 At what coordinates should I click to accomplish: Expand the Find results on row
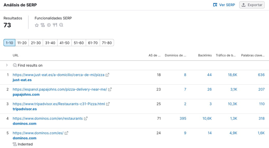click(x=7, y=65)
